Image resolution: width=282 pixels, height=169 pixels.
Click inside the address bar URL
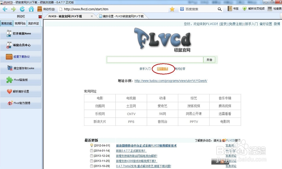click(86, 9)
